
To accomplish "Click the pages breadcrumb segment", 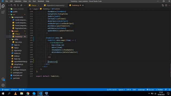I will tap(36, 9).
